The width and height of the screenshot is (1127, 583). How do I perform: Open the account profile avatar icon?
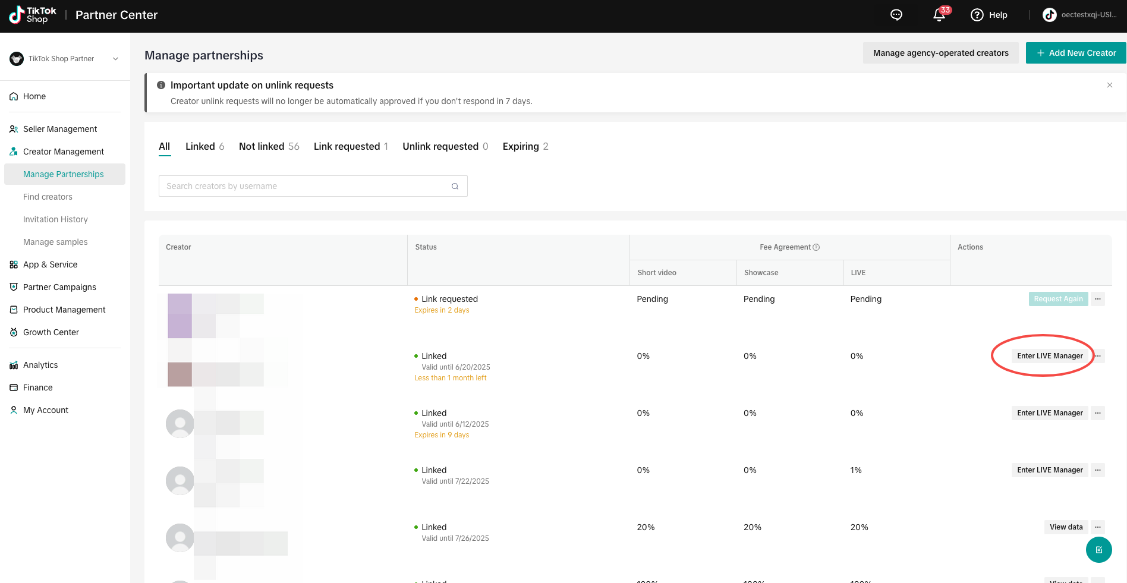[x=1050, y=15]
